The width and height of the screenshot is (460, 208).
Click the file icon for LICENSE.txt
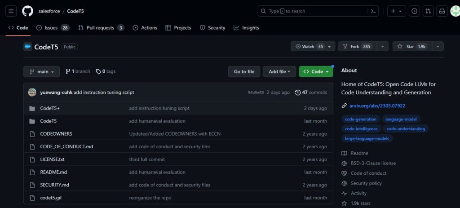[32, 159]
